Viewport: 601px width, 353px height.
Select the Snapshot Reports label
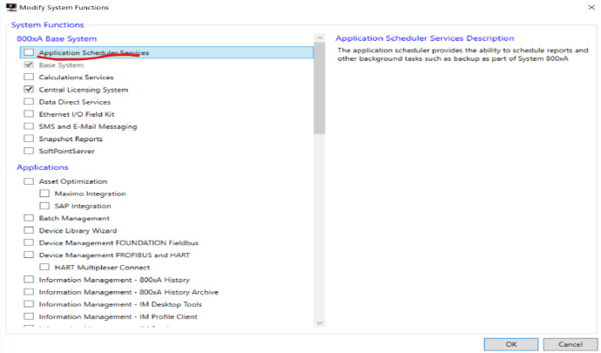pyautogui.click(x=71, y=139)
